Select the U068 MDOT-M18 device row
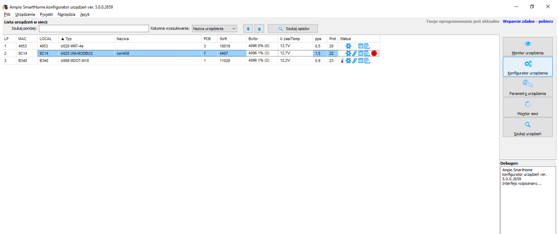The width and height of the screenshot is (559, 234). (x=191, y=60)
